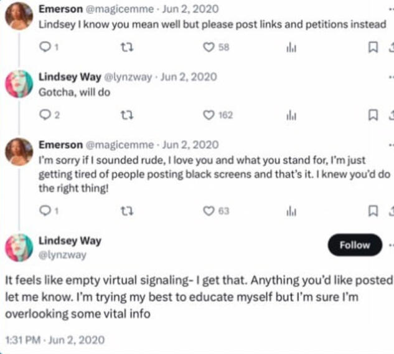The image size is (394, 354).
Task: View analytics on Emerson's first tweet
Action: (290, 47)
